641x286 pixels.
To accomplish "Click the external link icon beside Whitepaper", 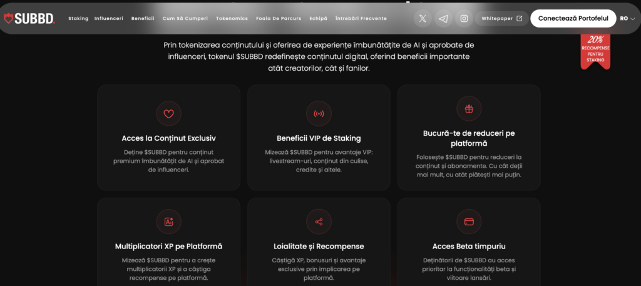I will [x=520, y=18].
